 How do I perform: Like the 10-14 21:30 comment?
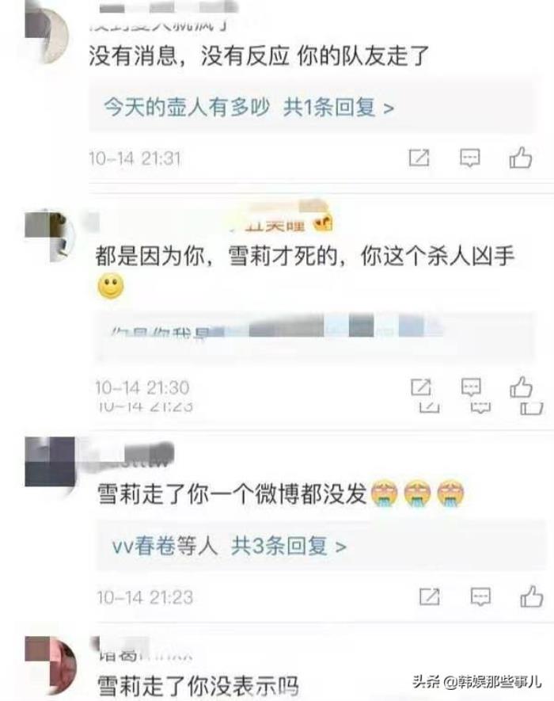(x=521, y=387)
